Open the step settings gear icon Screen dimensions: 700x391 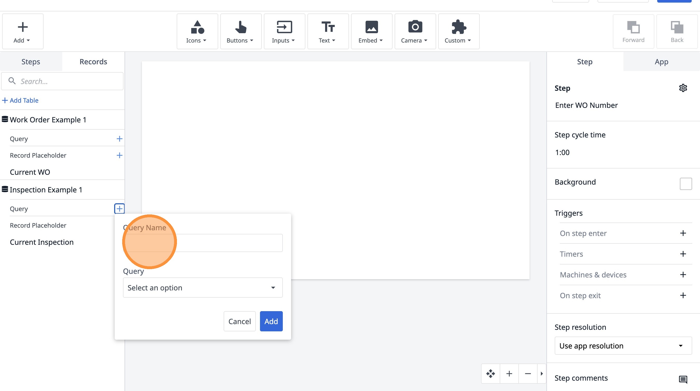coord(683,88)
